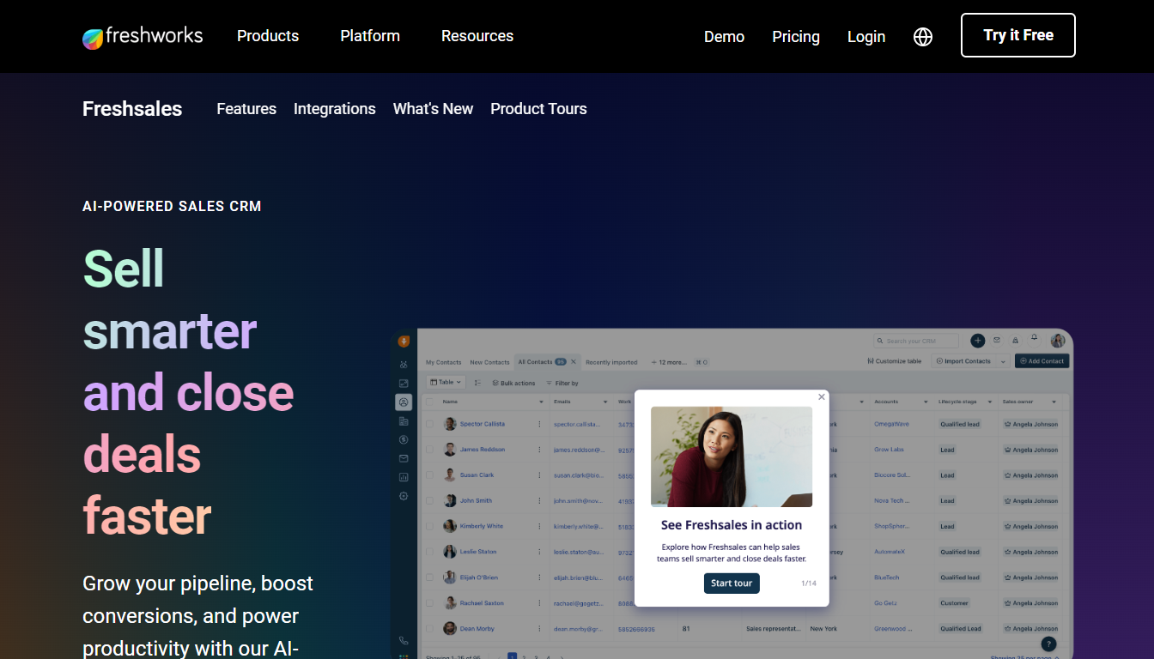The height and width of the screenshot is (659, 1154).
Task: Open the Name column sort dropdown
Action: pos(541,402)
